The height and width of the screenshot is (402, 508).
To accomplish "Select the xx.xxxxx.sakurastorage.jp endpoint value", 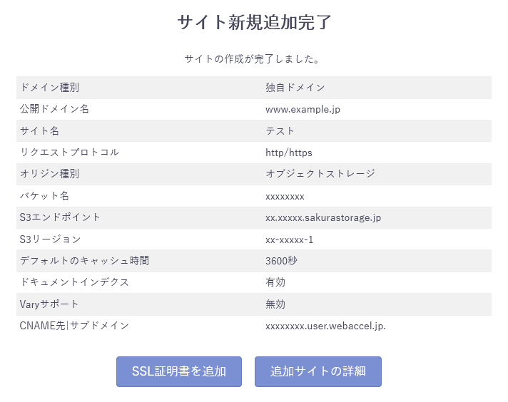I will 323,217.
